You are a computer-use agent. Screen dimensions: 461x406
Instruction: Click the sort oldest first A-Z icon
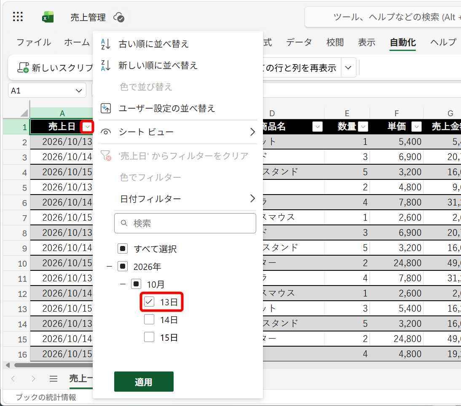click(x=105, y=44)
